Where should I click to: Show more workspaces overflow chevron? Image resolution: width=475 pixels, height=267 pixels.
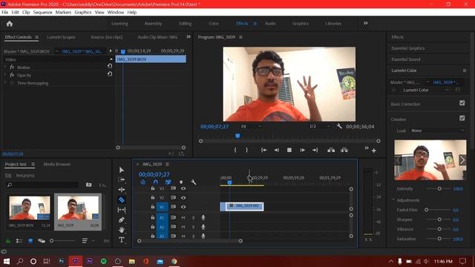tap(366, 23)
